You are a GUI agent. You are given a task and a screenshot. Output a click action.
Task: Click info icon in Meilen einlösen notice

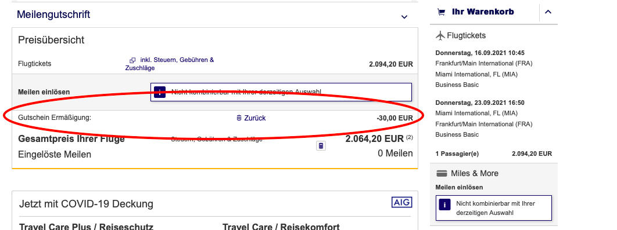tap(159, 92)
